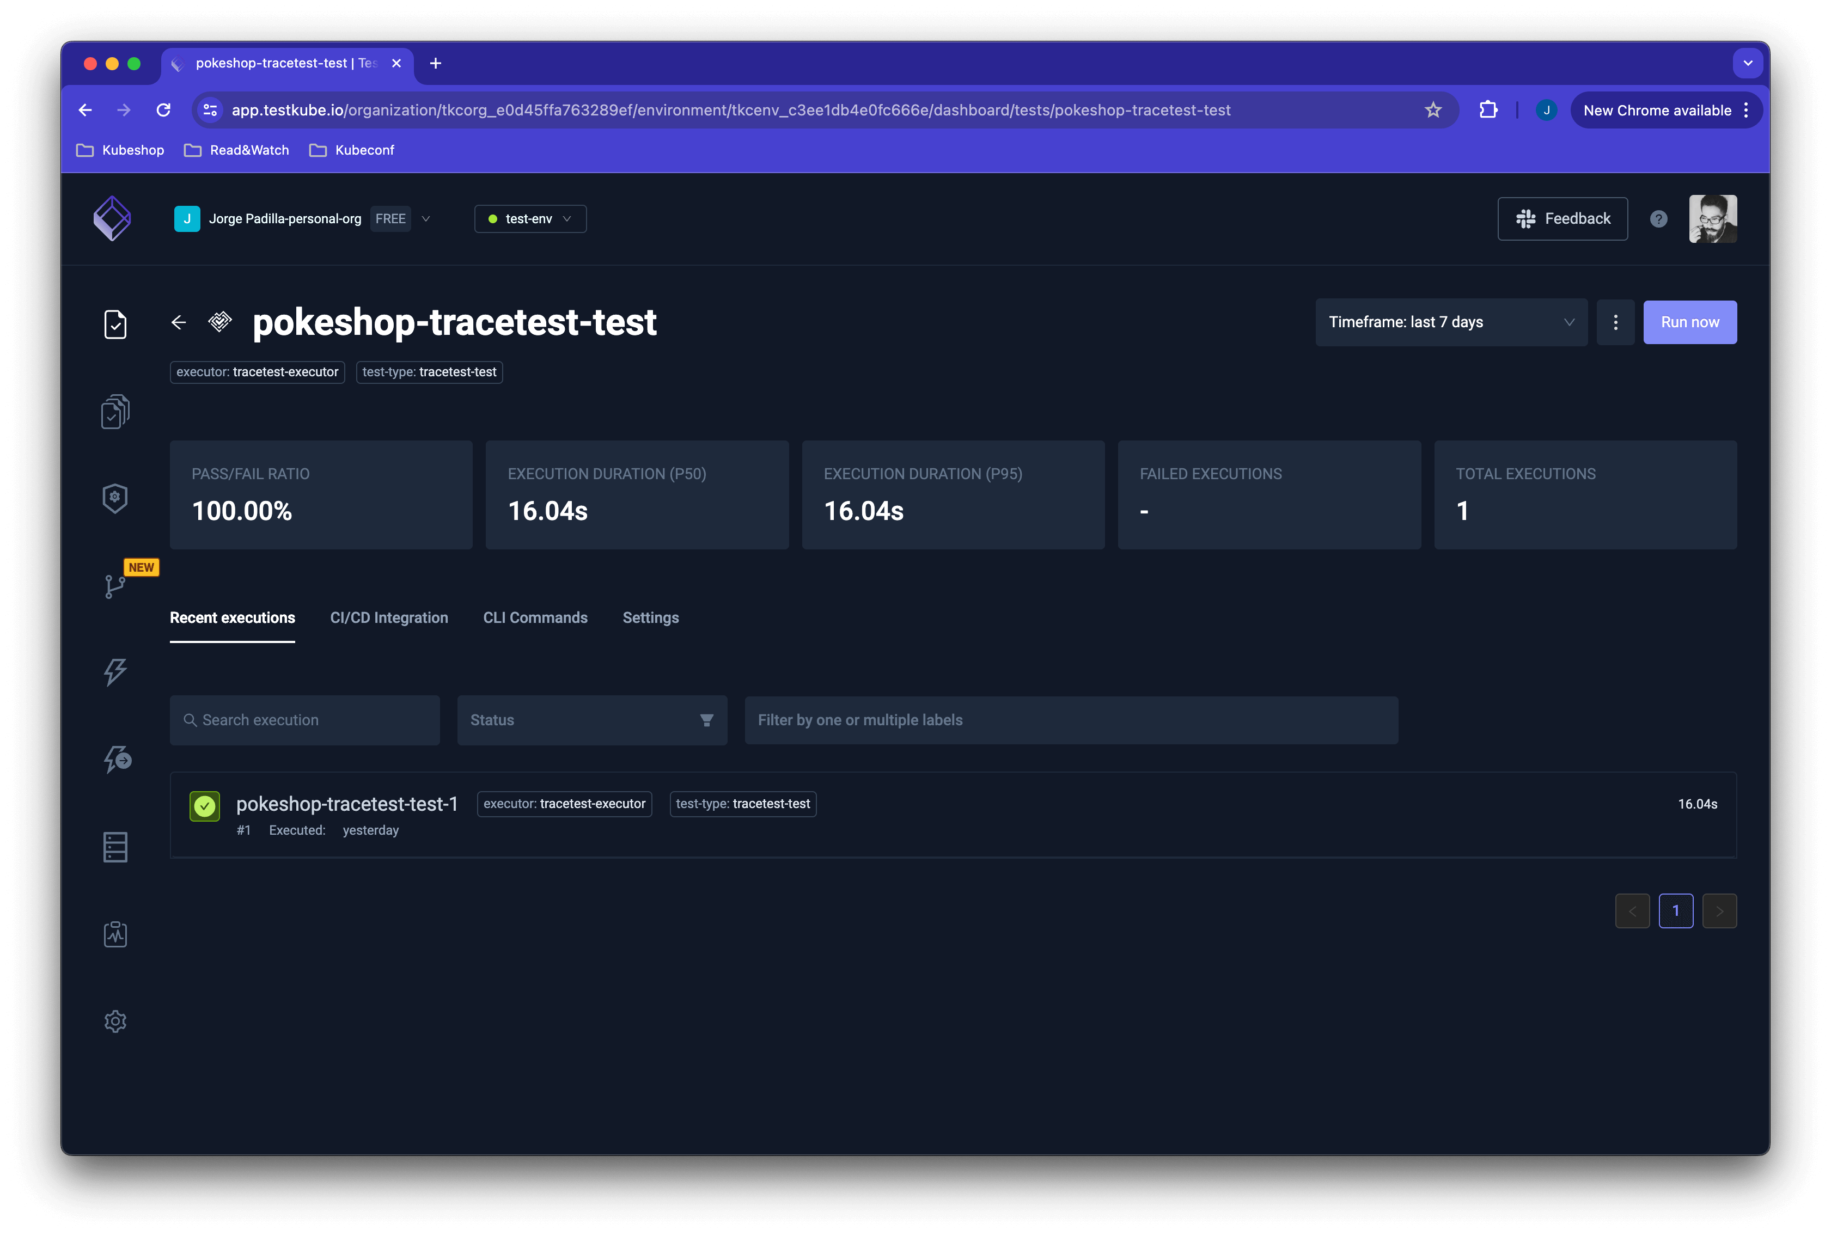Click the tracetest icon beside test name
Viewport: 1831px width, 1236px height.
[x=220, y=322]
